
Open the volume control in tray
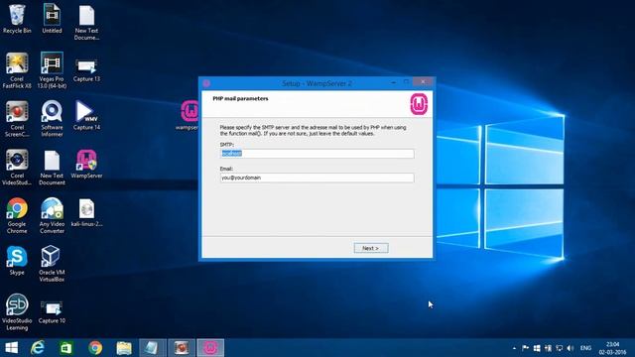click(571, 348)
